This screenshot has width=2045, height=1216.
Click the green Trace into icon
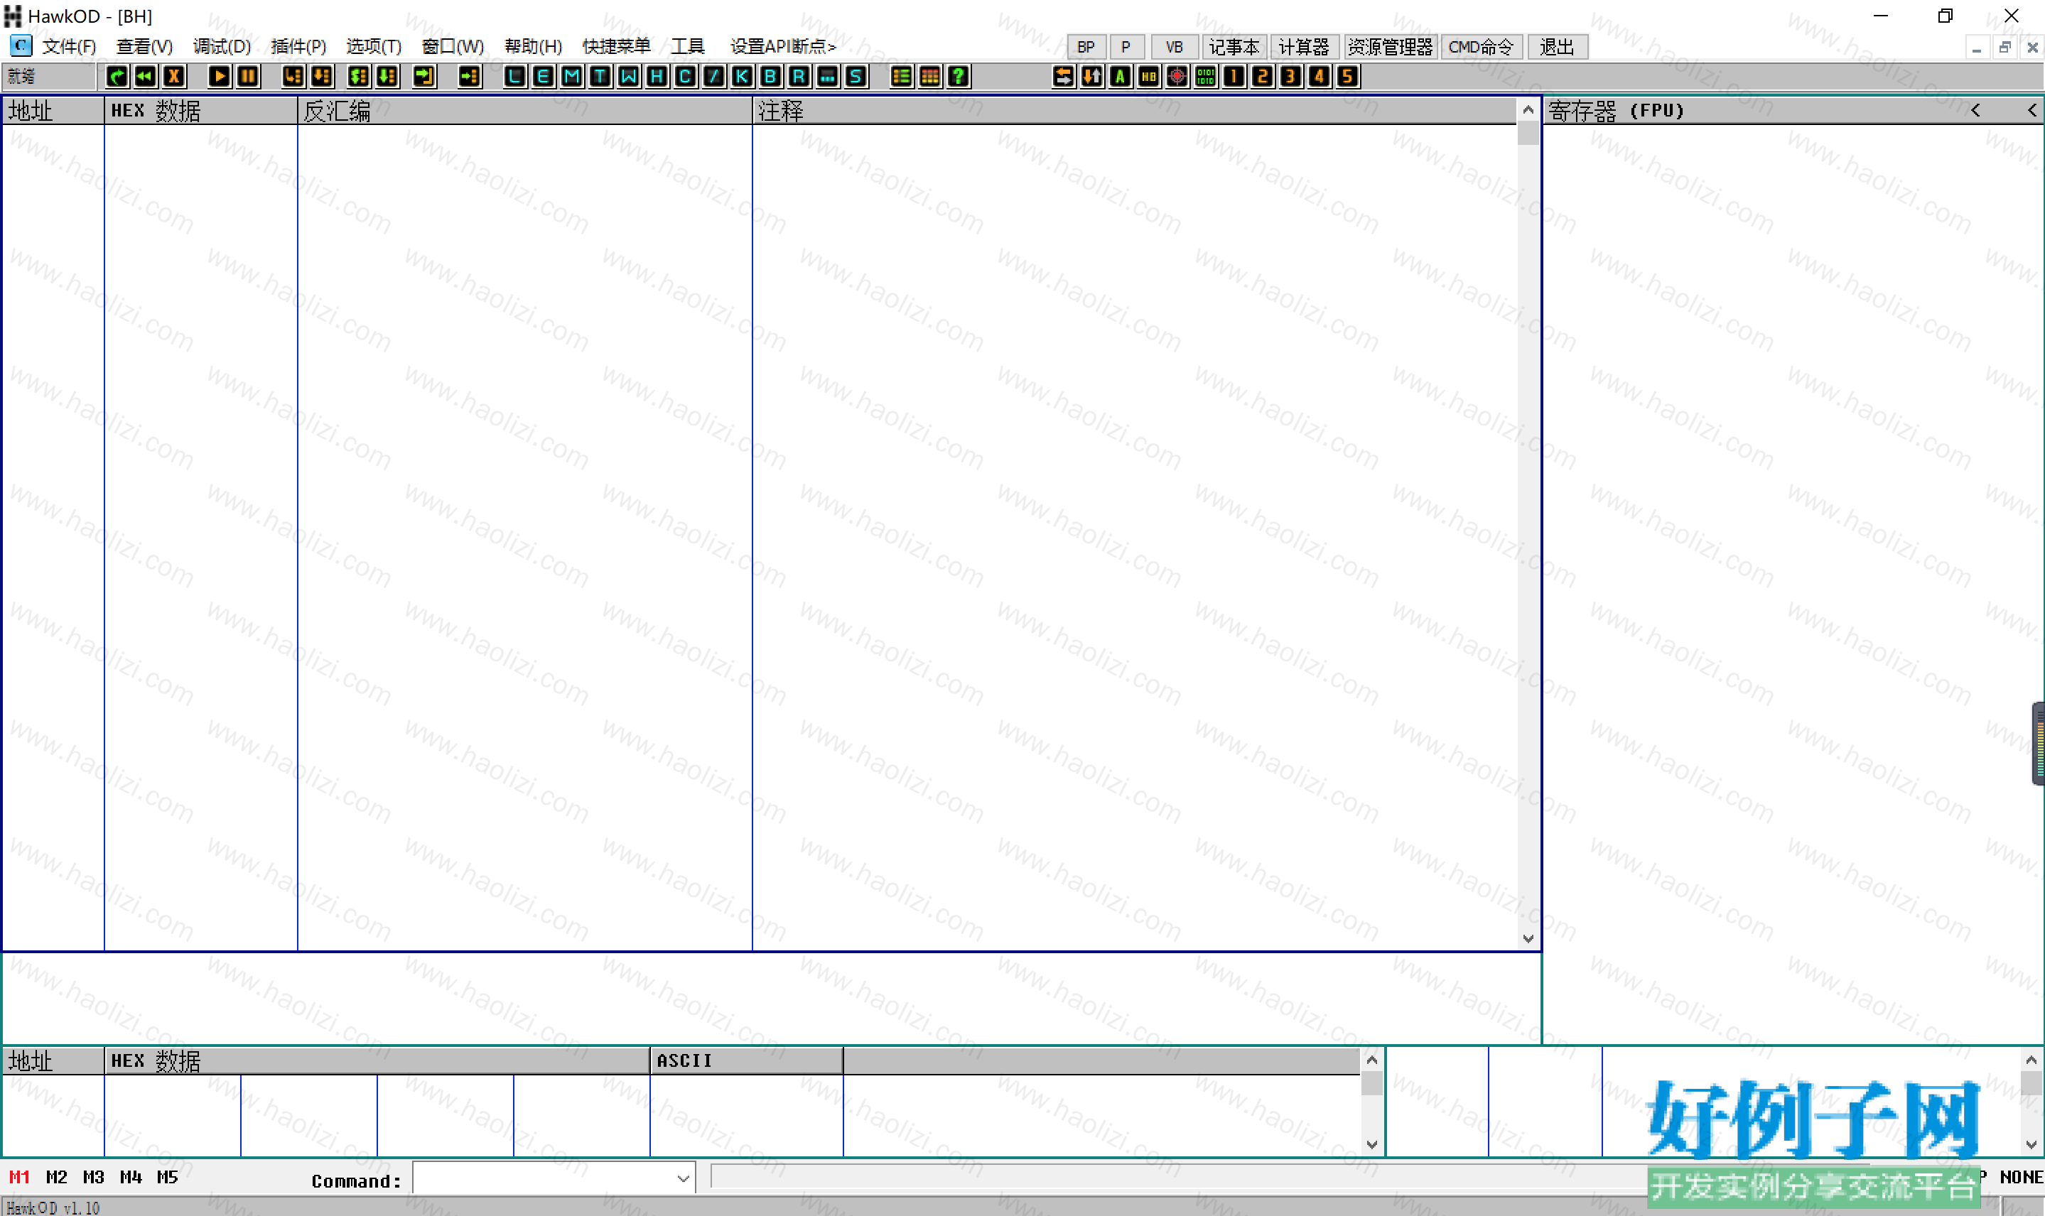(x=359, y=77)
